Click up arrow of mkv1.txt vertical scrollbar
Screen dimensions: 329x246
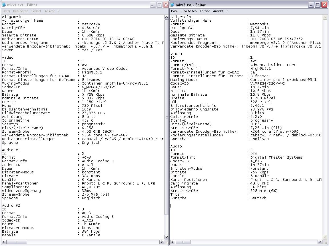pos(166,17)
